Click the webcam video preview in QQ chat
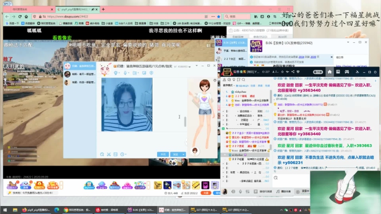 coord(127,104)
